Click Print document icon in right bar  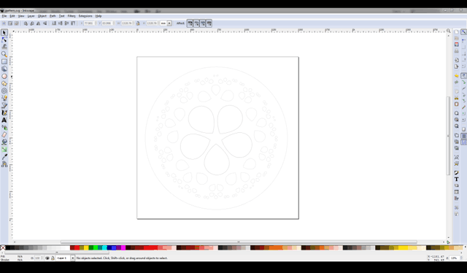[457, 51]
